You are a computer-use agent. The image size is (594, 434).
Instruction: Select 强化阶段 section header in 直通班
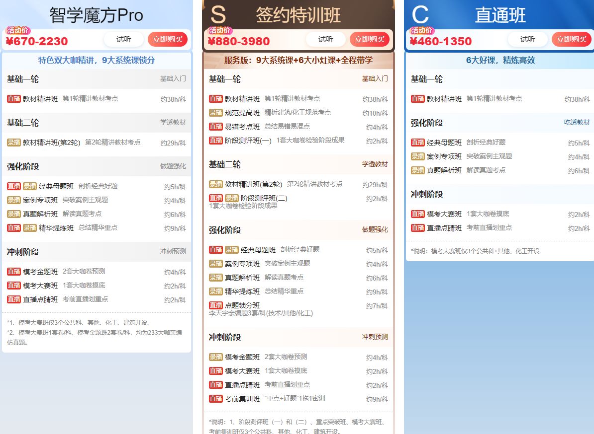[427, 123]
